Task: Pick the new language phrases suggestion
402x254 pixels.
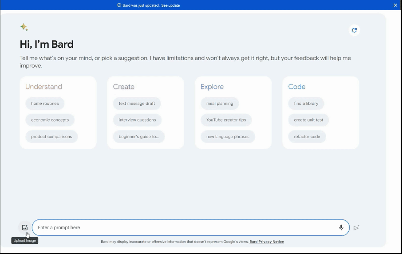Action: [228, 137]
